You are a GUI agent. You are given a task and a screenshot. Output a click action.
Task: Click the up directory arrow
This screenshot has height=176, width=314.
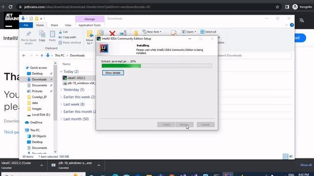(x=42, y=55)
